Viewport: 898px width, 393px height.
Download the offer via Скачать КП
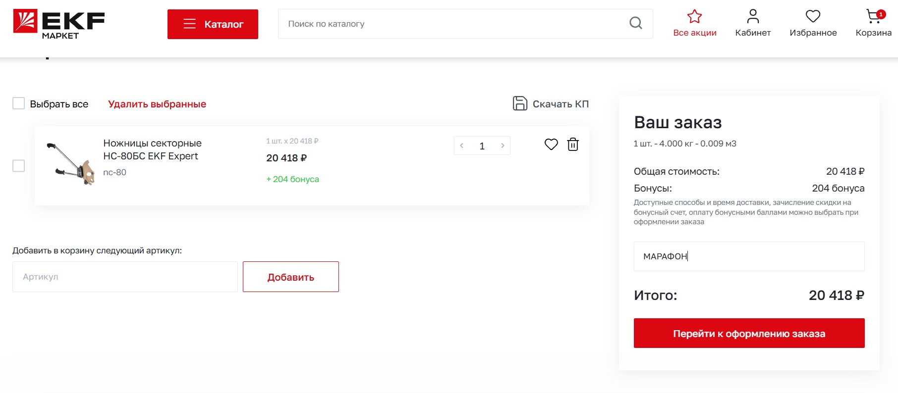pyautogui.click(x=551, y=103)
